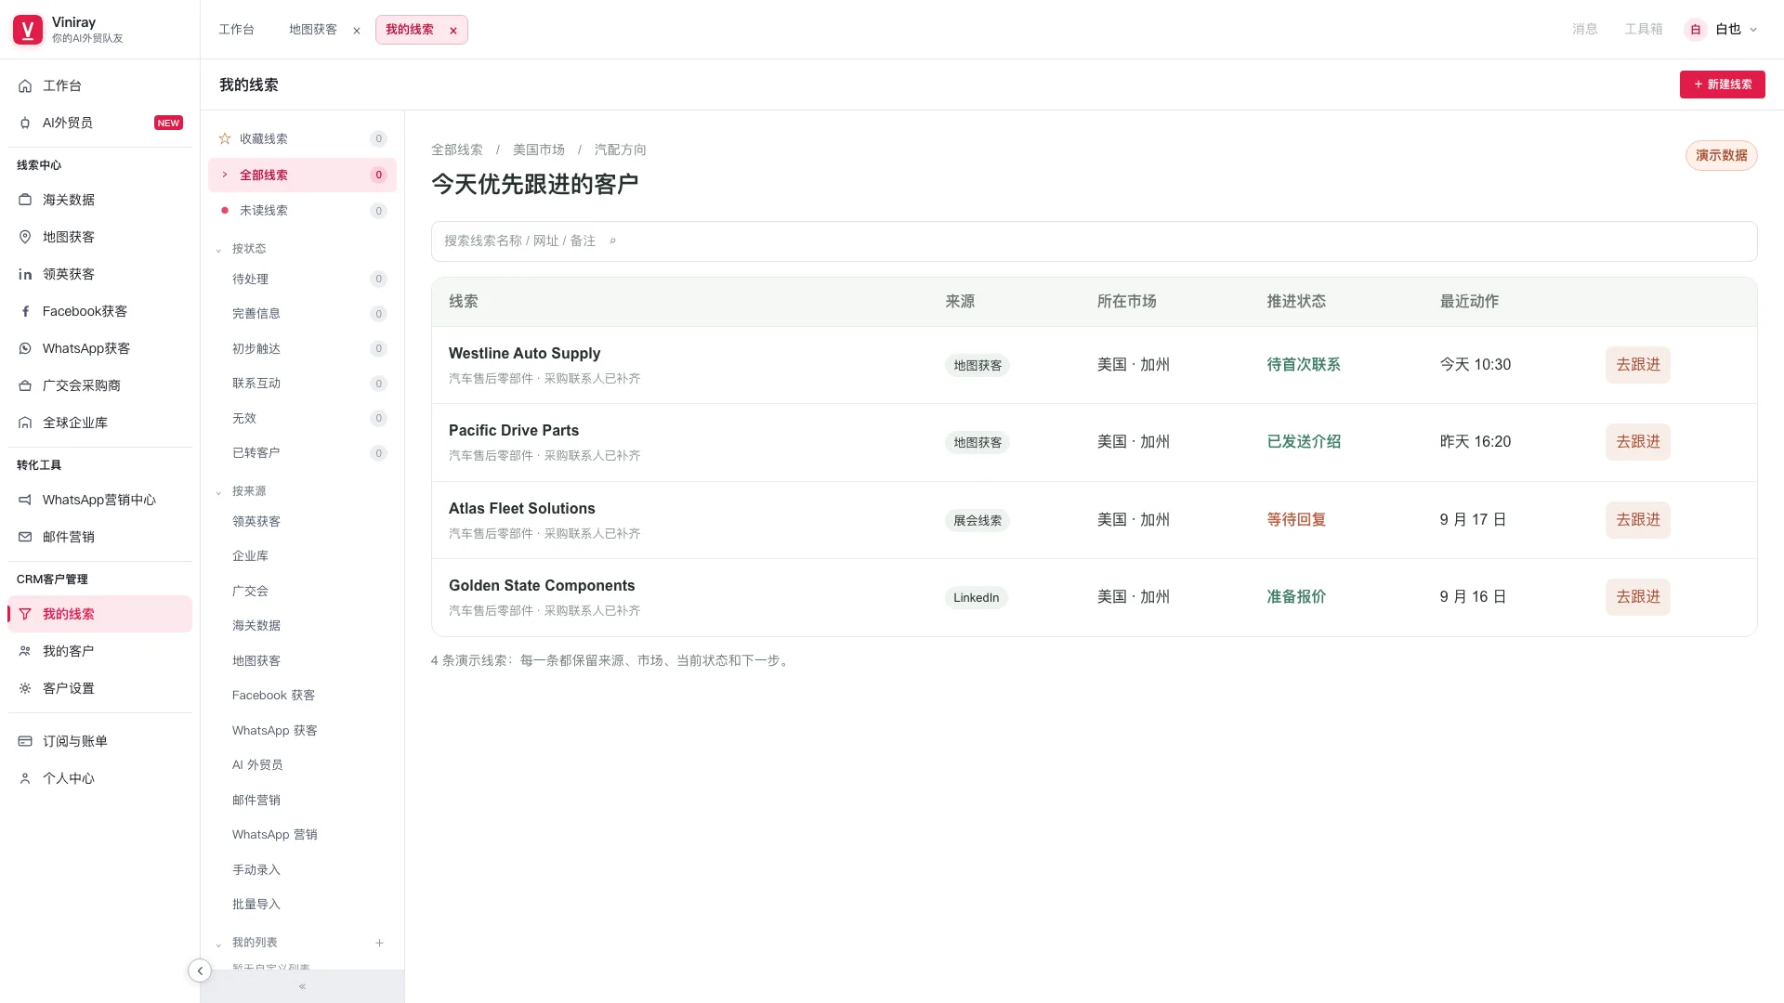
Task: Open WhatsApp营销中心 megaphone icon
Action: (x=25, y=500)
